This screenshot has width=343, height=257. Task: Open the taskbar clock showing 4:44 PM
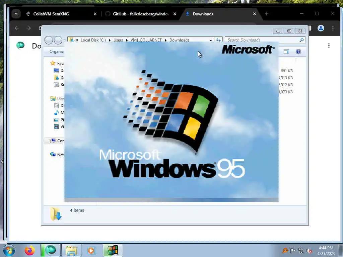(326, 251)
